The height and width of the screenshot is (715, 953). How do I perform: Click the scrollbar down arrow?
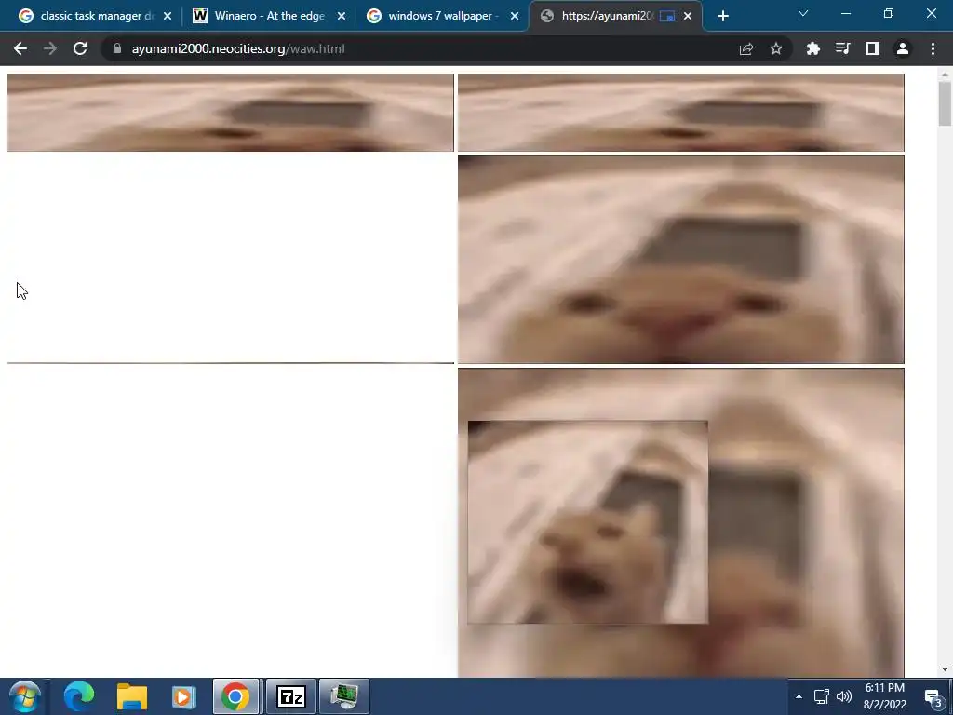tap(945, 669)
